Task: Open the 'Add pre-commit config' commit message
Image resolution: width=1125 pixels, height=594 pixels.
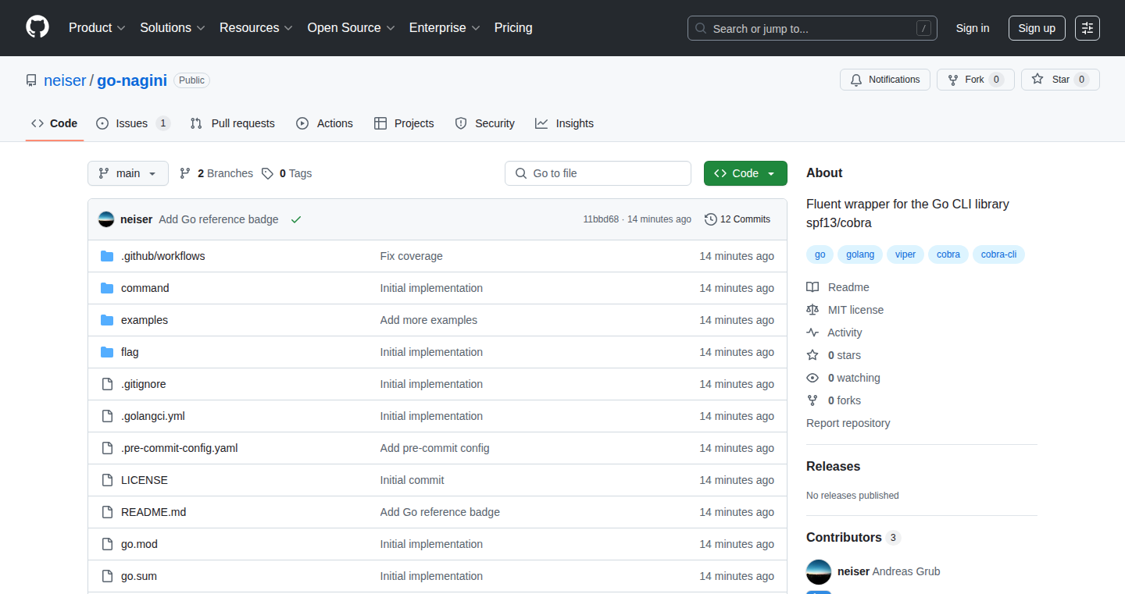Action: 435,448
